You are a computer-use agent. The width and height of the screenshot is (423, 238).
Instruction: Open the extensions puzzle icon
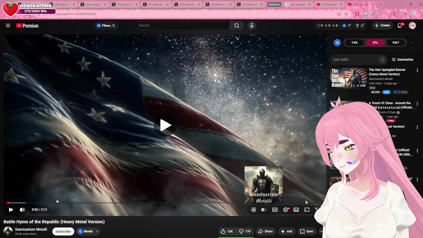(x=381, y=14)
